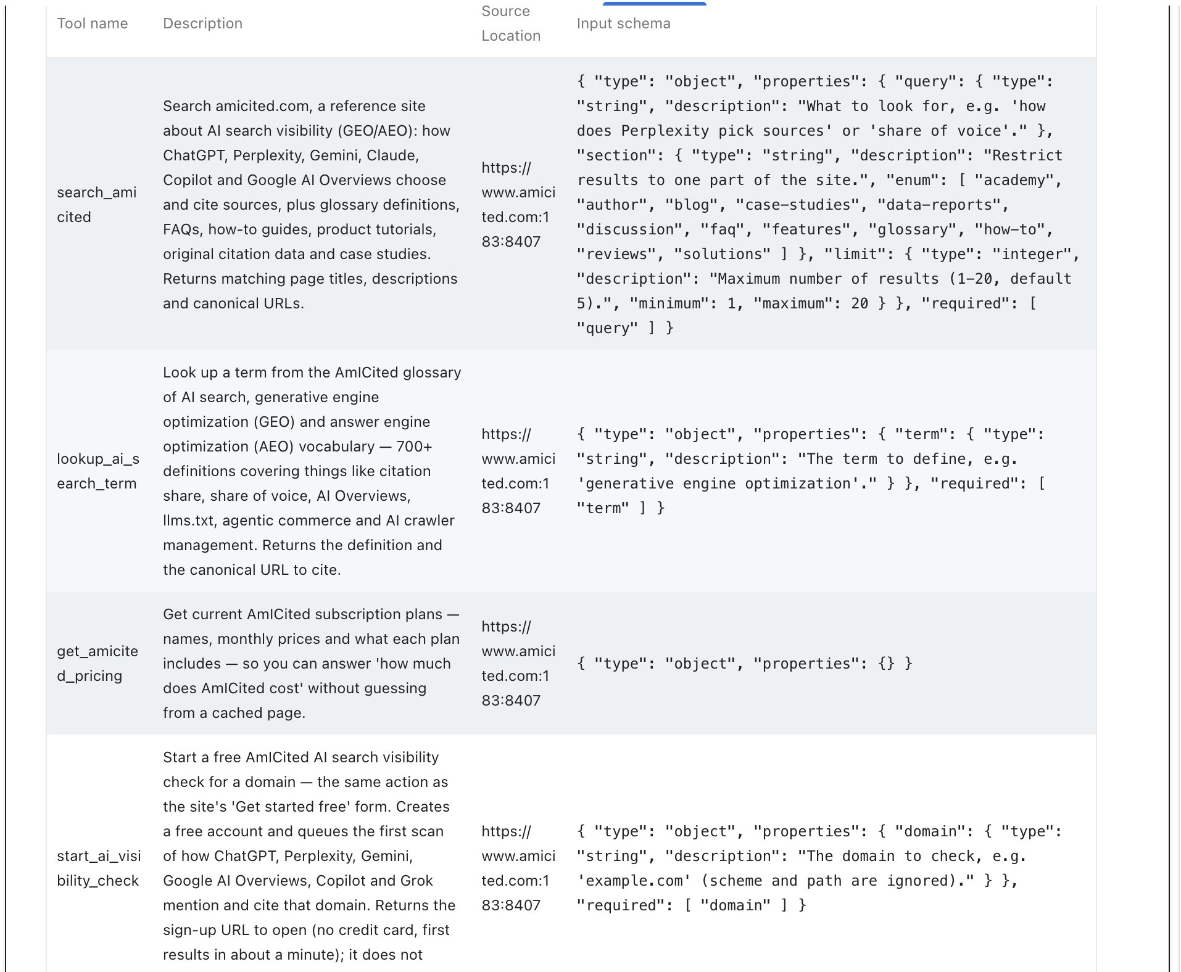Click the get_amicited_pricing empty properties schema
Image resolution: width=1181 pixels, height=972 pixels.
[x=744, y=664]
